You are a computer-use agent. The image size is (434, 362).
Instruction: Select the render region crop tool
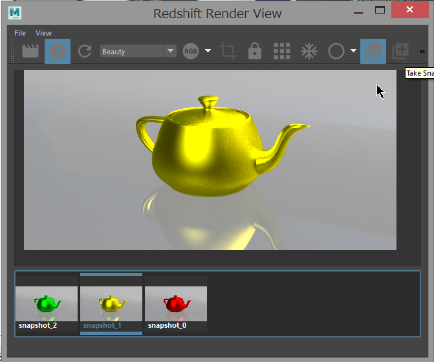[x=228, y=51]
